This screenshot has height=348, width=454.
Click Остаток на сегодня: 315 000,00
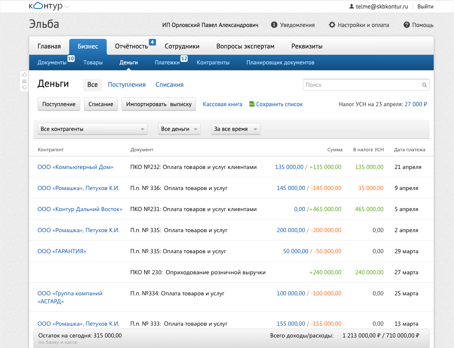tap(80, 335)
